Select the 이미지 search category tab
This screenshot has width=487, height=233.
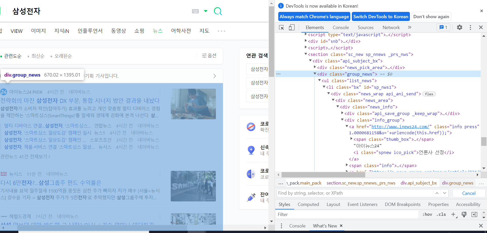click(38, 31)
